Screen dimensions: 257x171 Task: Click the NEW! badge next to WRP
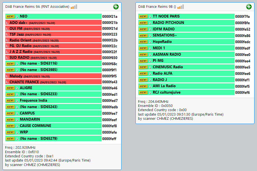tap(10, 132)
